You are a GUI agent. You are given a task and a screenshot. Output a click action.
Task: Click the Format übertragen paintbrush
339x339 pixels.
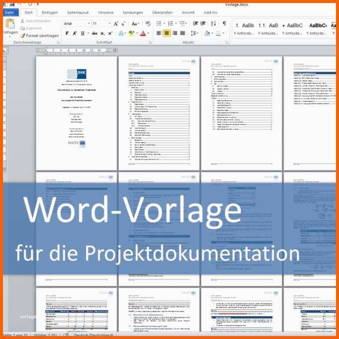pos(39,36)
